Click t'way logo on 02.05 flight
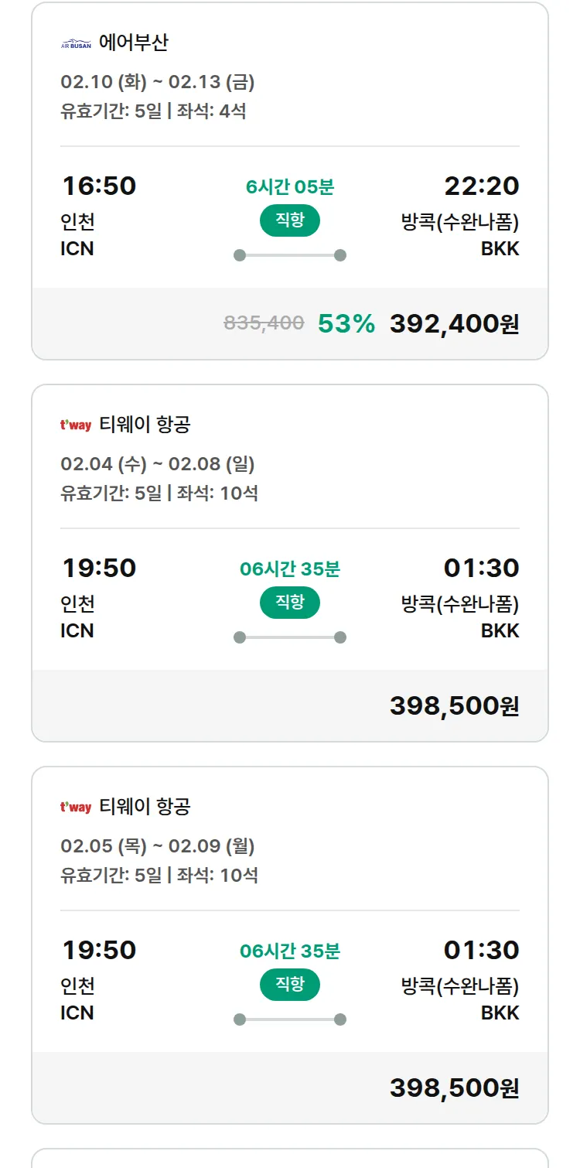The image size is (580, 1168). click(x=76, y=807)
